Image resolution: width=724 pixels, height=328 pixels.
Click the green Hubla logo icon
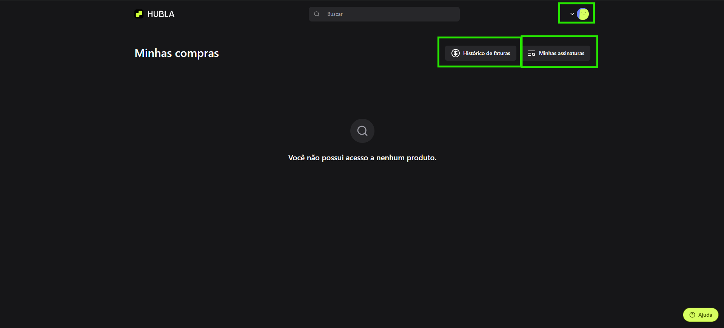pyautogui.click(x=139, y=14)
